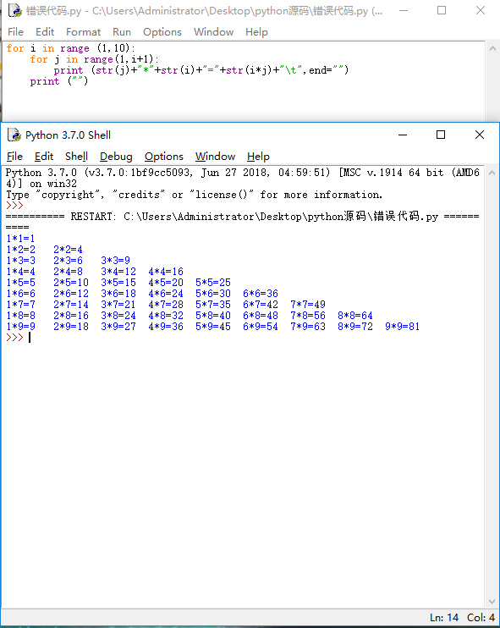This screenshot has height=628, width=500.
Task: Click the Python 3.7.0 version banner line
Action: (x=242, y=178)
